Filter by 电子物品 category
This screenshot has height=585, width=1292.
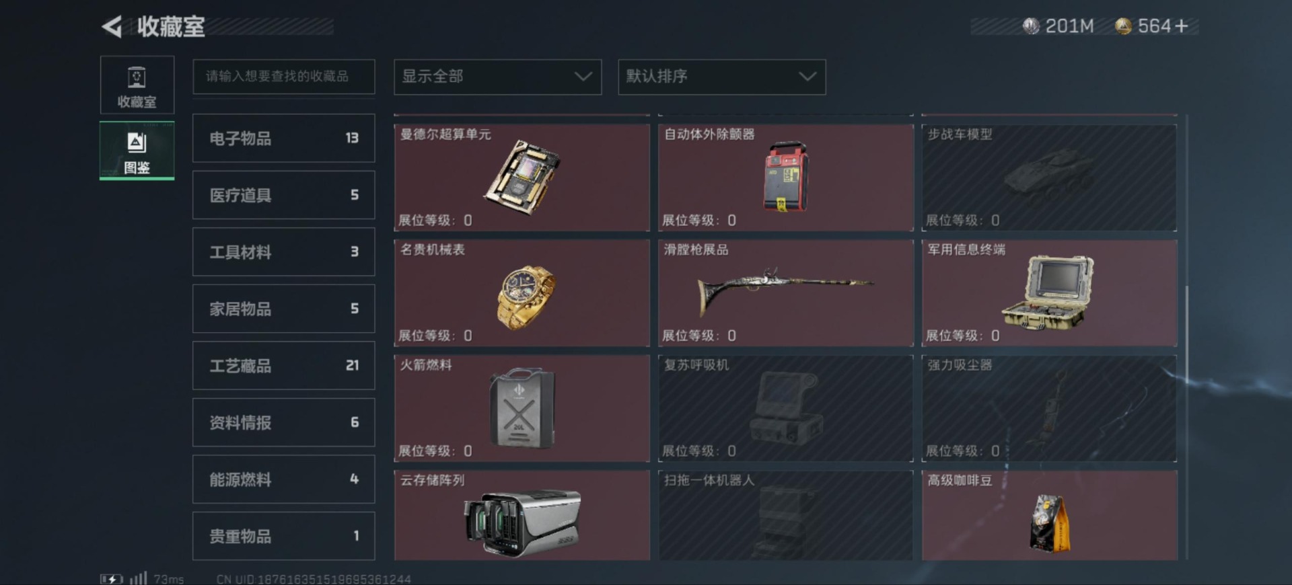pyautogui.click(x=283, y=139)
